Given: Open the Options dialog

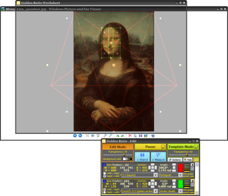Looking at the screenshot, I should tap(175, 160).
